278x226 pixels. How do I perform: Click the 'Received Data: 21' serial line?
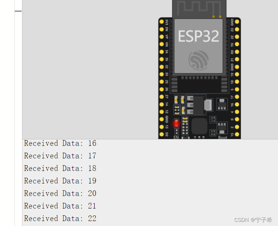point(60,206)
